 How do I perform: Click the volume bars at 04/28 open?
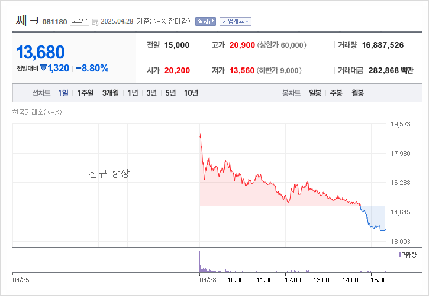click(201, 264)
